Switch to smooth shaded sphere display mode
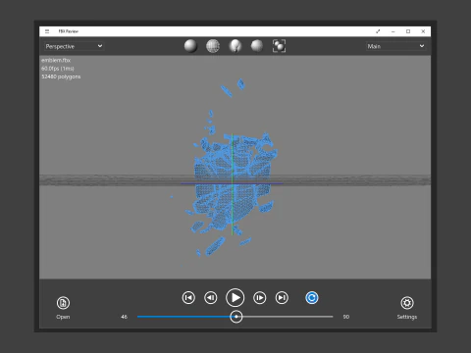Screen dimensions: 471x353 pos(190,46)
